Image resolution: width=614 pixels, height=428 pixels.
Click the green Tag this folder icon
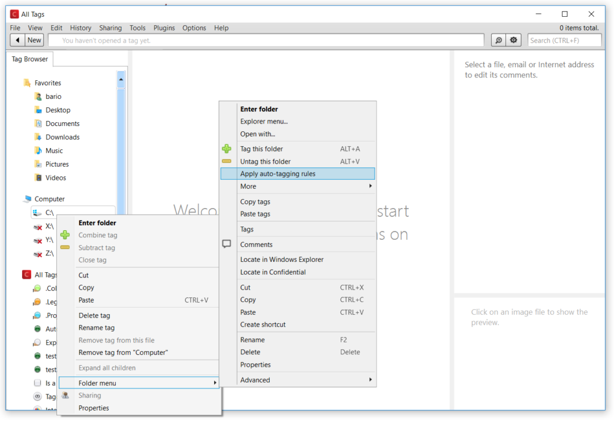pos(228,149)
